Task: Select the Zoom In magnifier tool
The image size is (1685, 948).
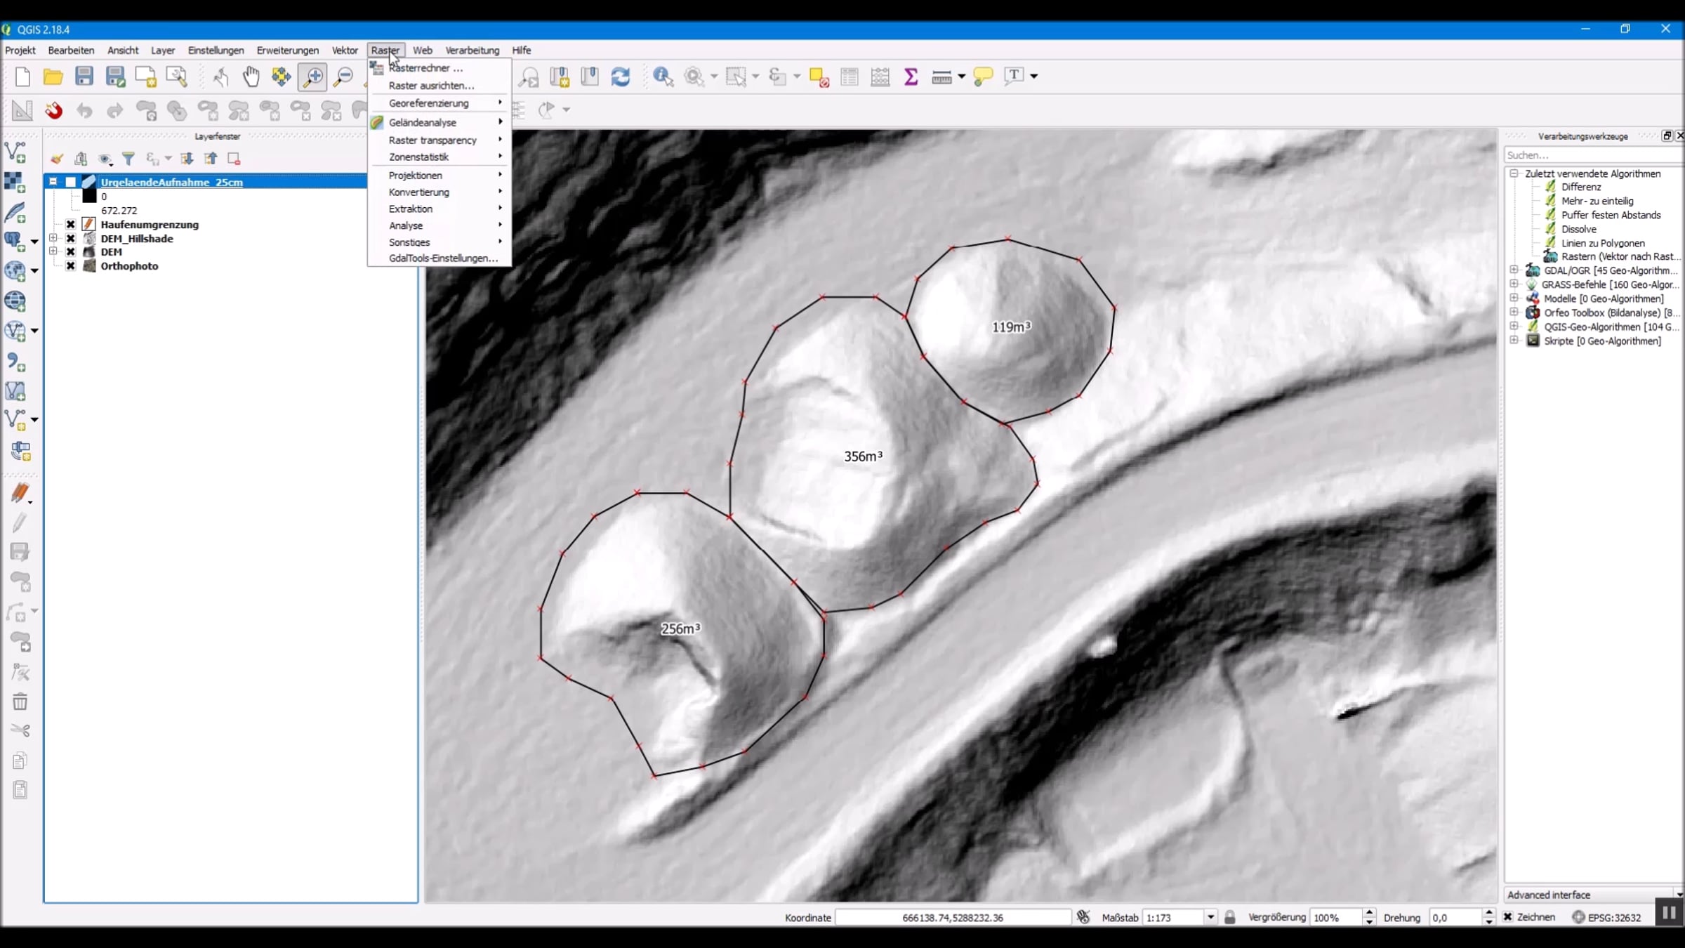Action: point(312,76)
